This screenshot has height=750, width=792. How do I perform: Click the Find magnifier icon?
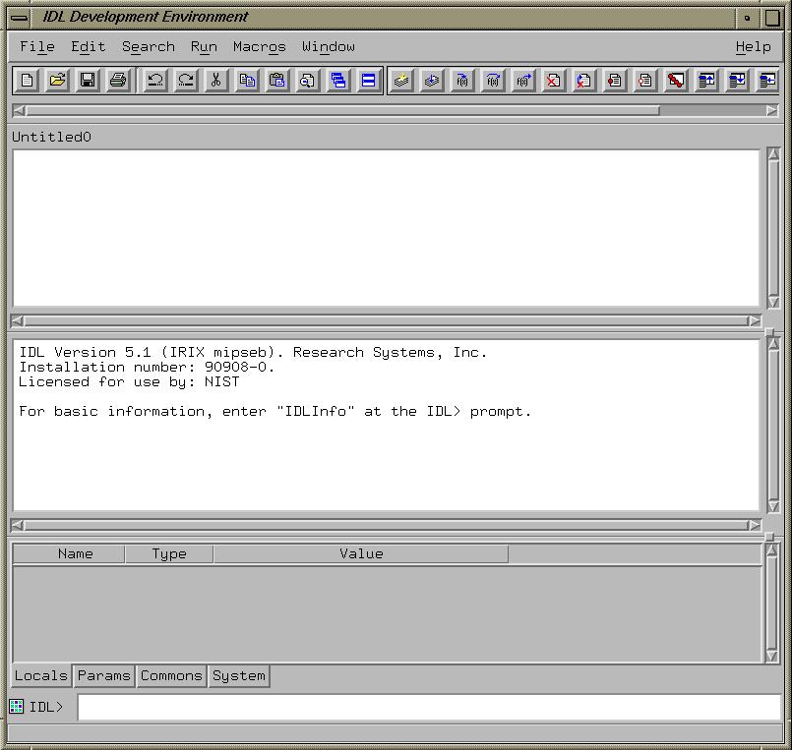[x=308, y=81]
